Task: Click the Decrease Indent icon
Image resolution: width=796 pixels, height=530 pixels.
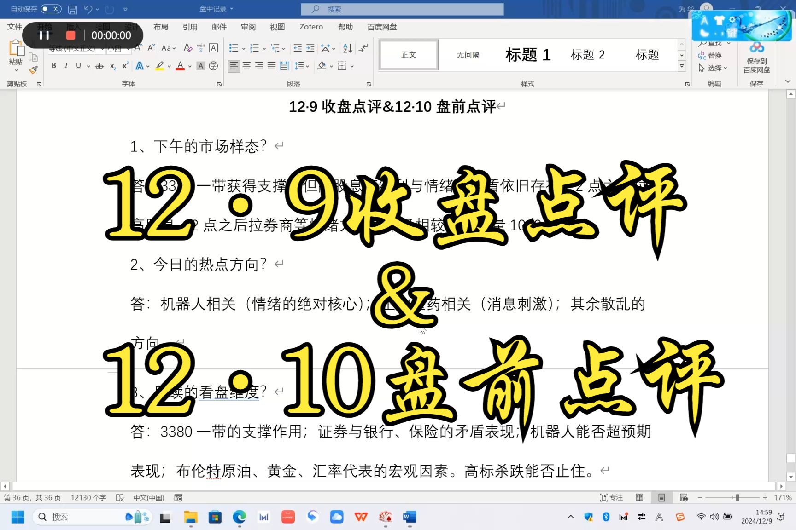Action: point(298,48)
